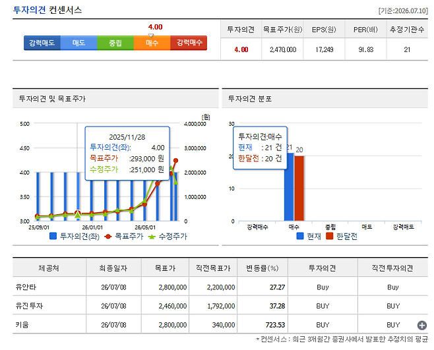
Task: Click the 키움 provider row
Action: (x=220, y=324)
